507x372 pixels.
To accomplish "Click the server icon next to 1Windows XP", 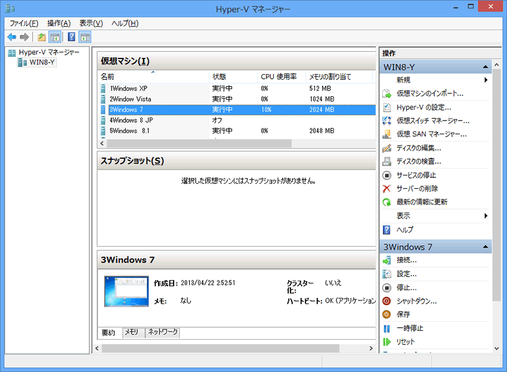I will click(x=103, y=88).
